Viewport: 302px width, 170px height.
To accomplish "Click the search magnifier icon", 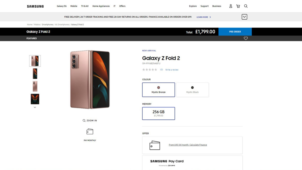I will click(246, 6).
